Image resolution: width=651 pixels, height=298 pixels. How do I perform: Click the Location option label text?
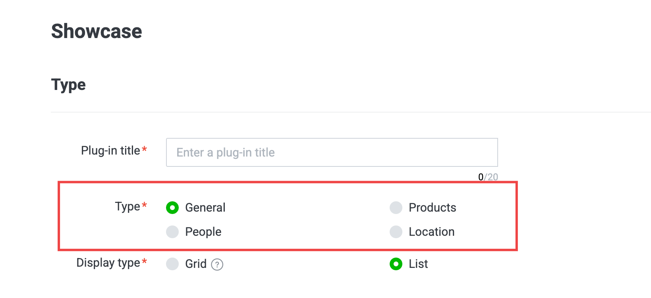[432, 232]
